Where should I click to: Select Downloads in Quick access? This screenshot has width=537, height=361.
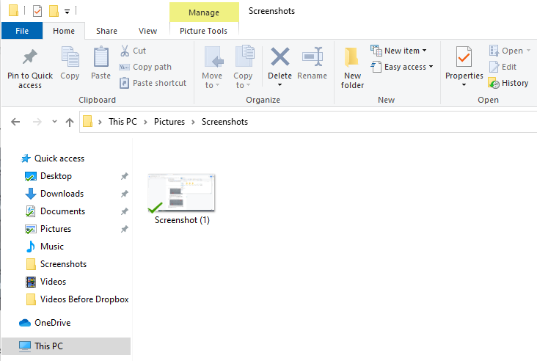tap(62, 194)
